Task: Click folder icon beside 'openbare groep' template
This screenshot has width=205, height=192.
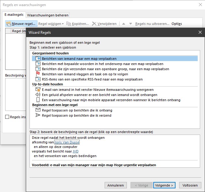Action: coord(38,69)
